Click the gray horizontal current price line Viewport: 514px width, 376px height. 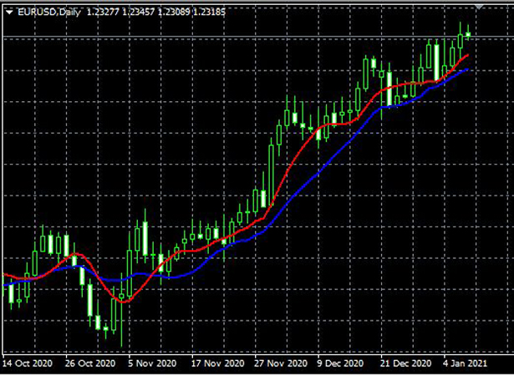tap(258, 37)
